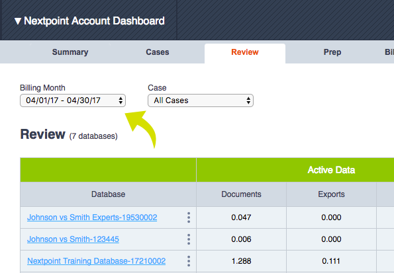Click Documents value 0.047

(241, 217)
